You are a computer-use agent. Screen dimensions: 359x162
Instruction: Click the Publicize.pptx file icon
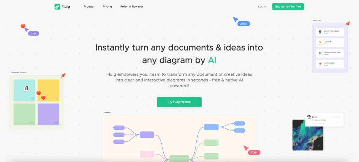(320, 64)
